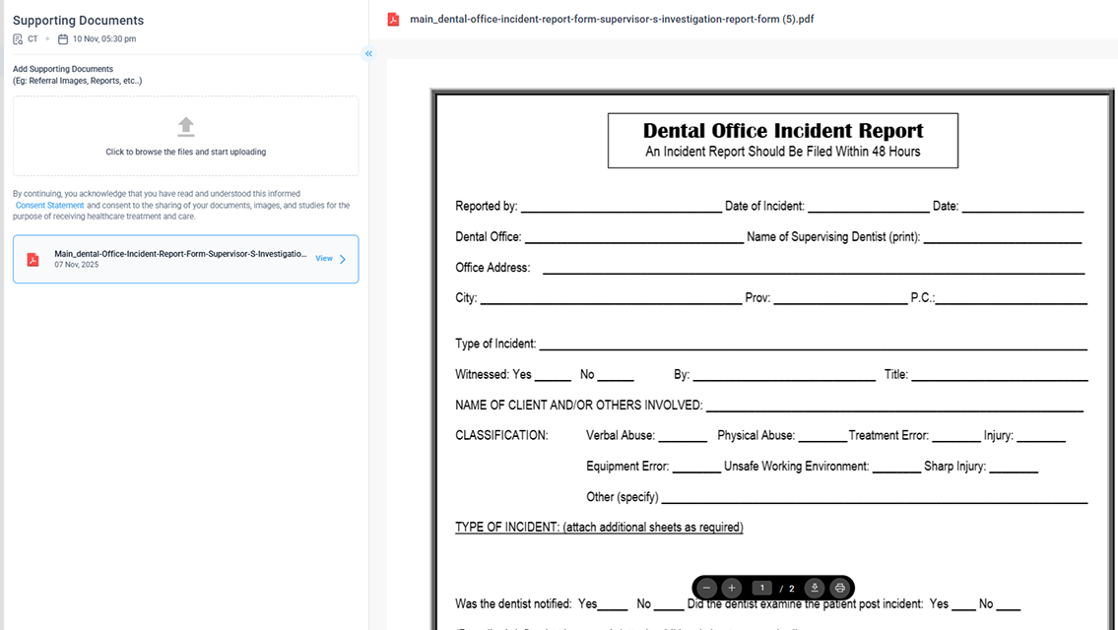The image size is (1118, 630).
Task: Click the total page count in the PDF toolbar
Action: click(791, 589)
